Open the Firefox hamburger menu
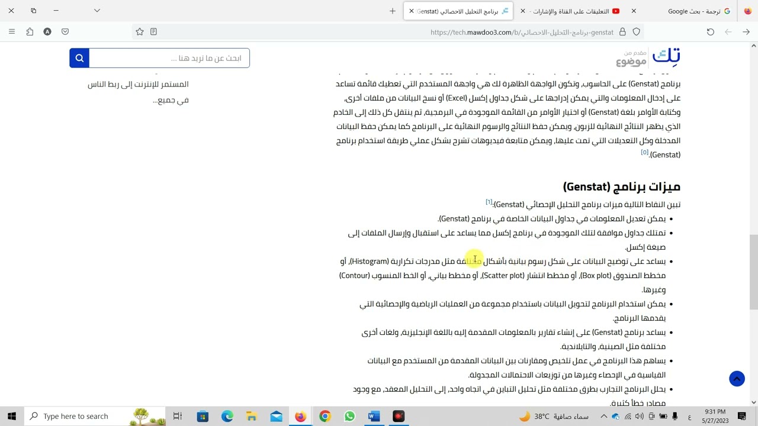 (x=12, y=32)
